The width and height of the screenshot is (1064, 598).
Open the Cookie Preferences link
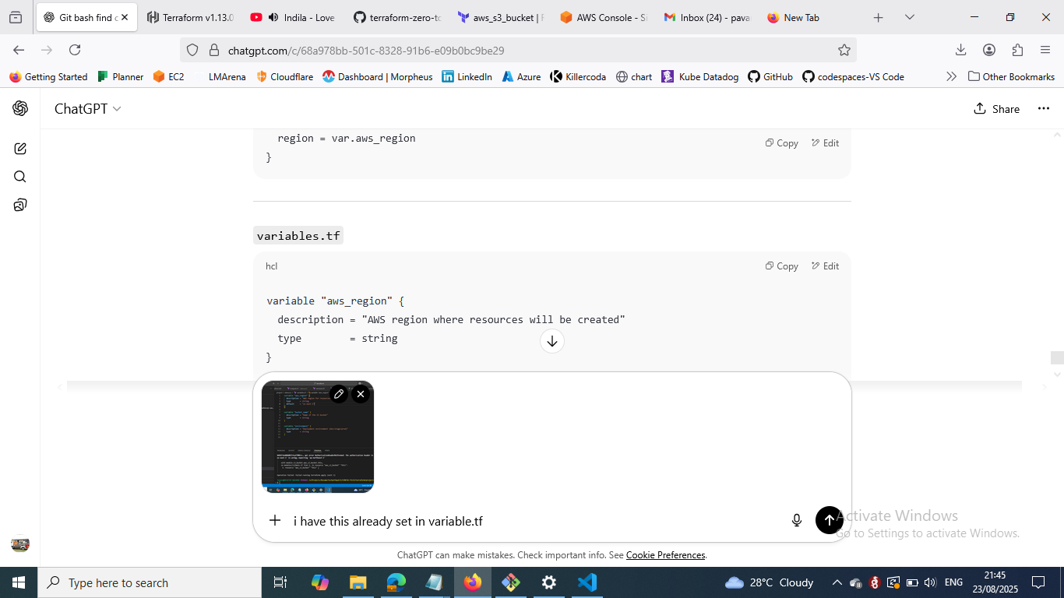665,555
